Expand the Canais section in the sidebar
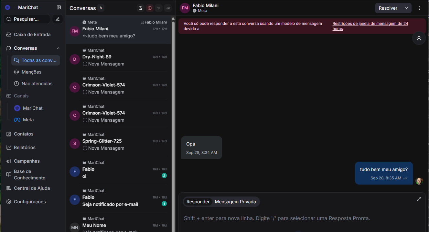Screen dimensions: 429x232 21,96
